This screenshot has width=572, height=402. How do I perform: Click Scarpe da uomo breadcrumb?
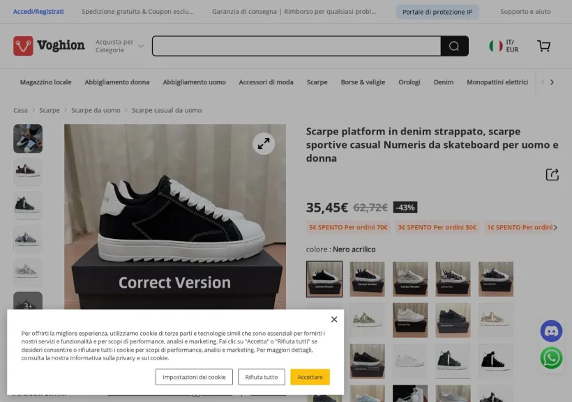click(x=96, y=110)
